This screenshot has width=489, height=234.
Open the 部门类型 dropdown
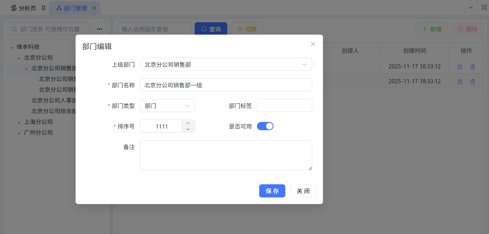pos(167,106)
